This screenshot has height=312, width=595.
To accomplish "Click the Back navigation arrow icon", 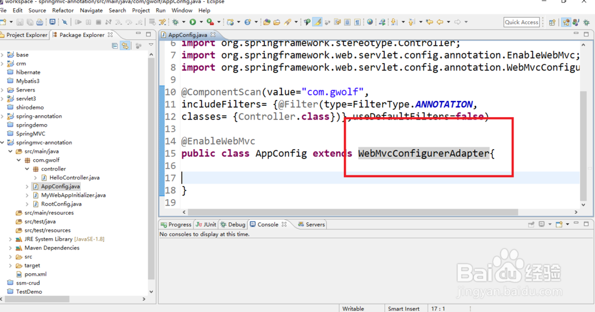I will tap(440, 22).
